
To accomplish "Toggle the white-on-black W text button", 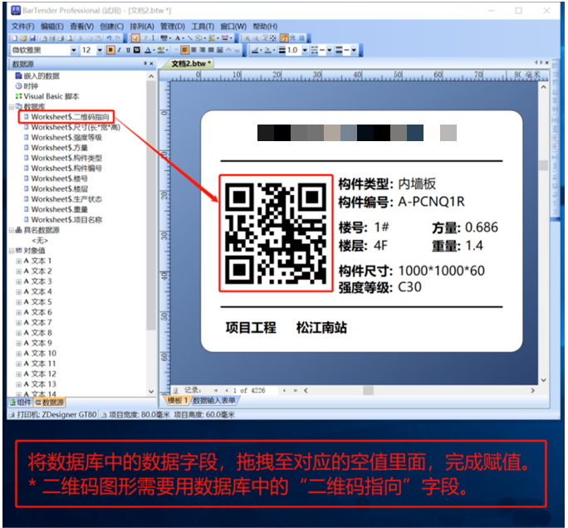I will pos(137,50).
